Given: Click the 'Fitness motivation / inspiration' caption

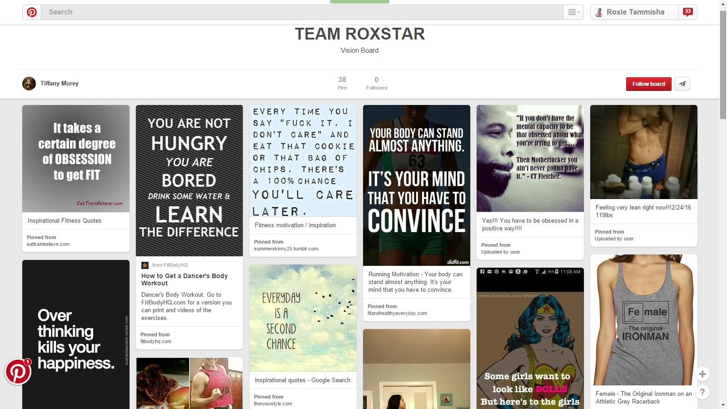Looking at the screenshot, I should (295, 225).
